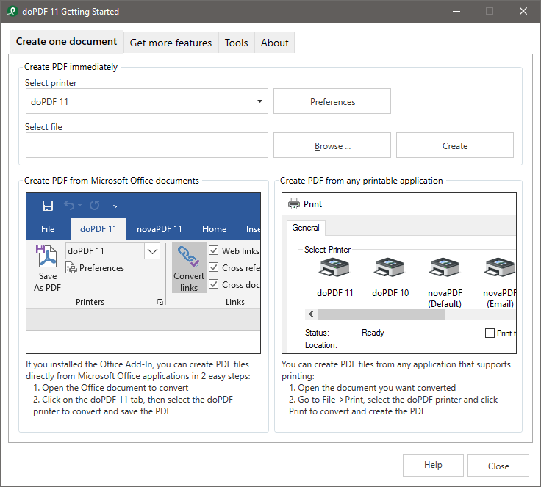Screen dimensions: 541x487
Task: Click the Printers group dialog launcher icon
Action: [160, 302]
